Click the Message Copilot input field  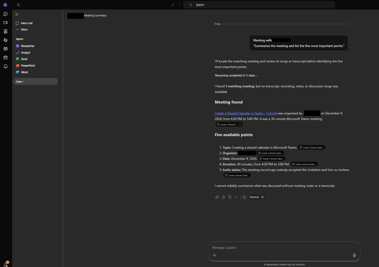click(x=284, y=248)
